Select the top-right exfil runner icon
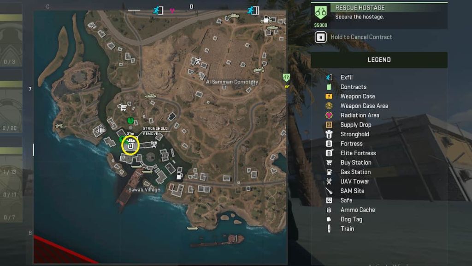The height and width of the screenshot is (266, 472). (253, 11)
